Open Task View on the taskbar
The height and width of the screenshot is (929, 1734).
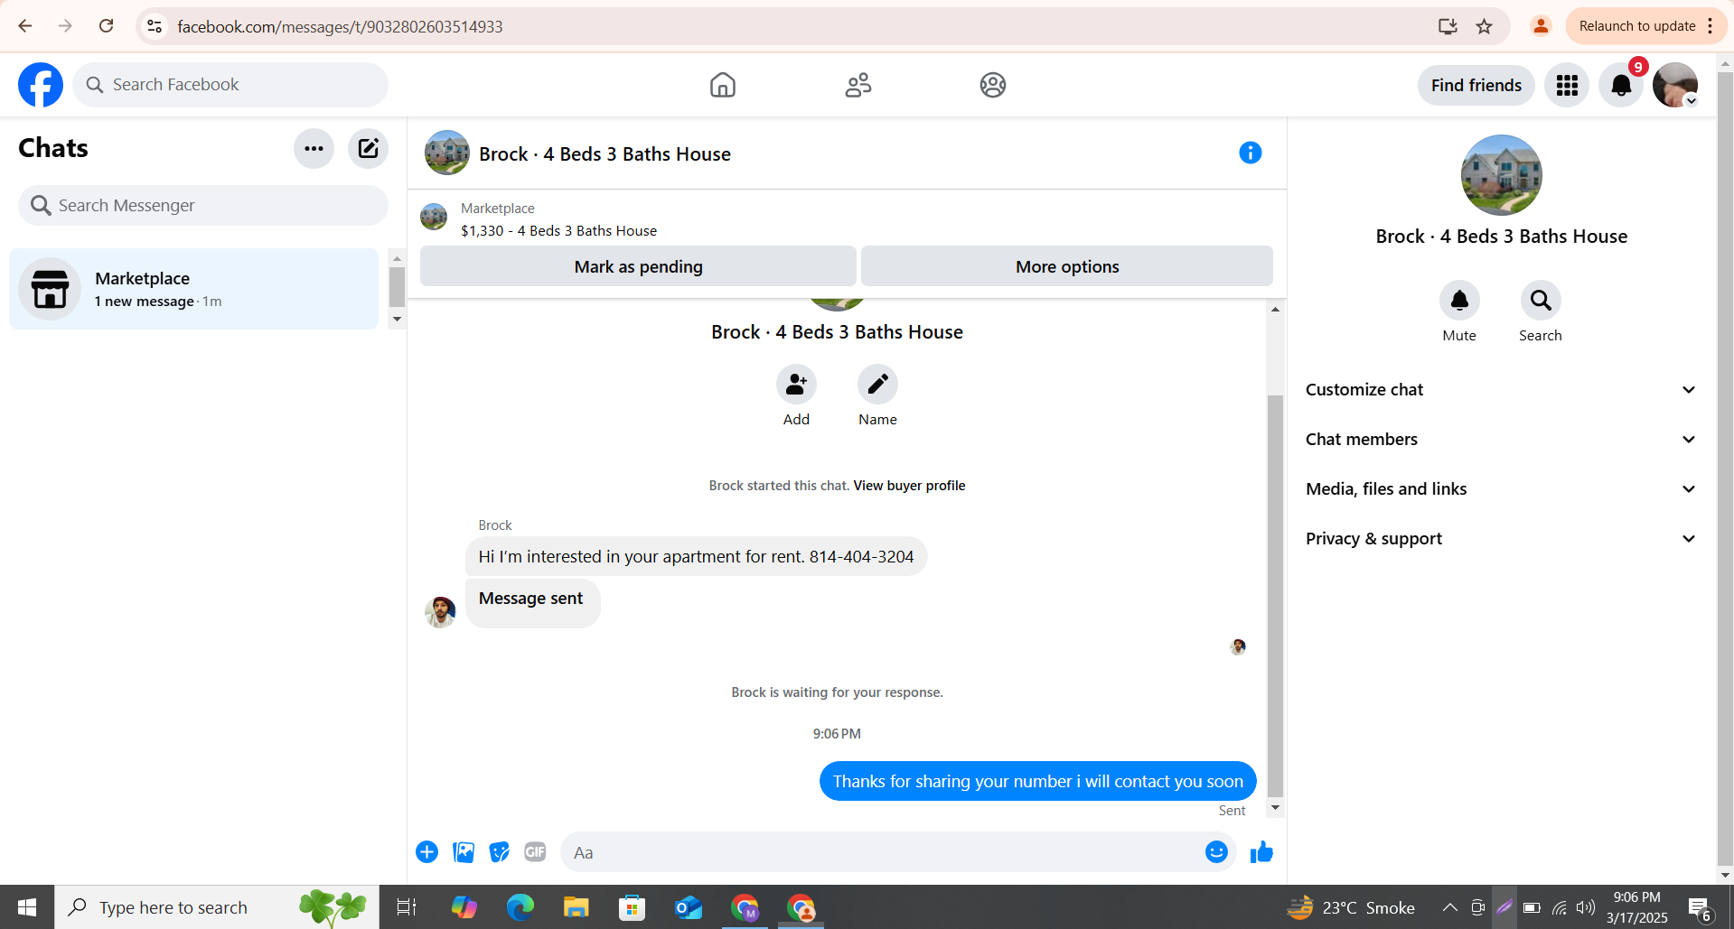[x=406, y=907]
